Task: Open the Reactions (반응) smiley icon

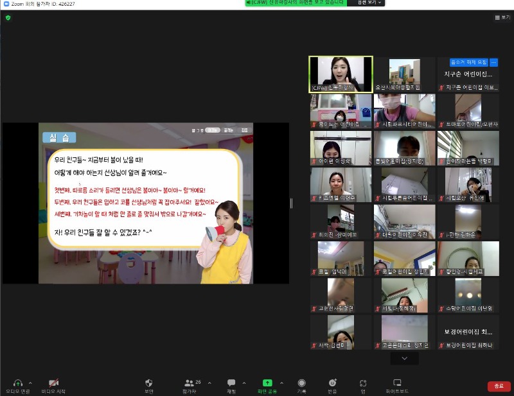Action: click(332, 383)
